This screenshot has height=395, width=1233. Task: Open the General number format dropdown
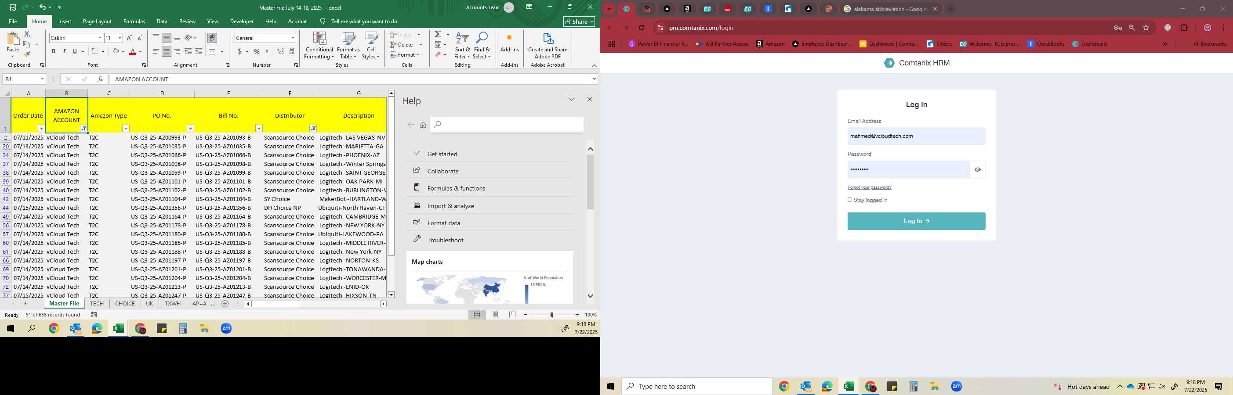pos(293,38)
